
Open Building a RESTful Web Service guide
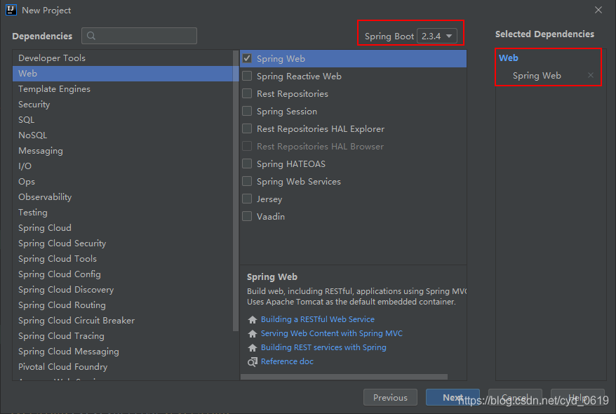coord(317,319)
